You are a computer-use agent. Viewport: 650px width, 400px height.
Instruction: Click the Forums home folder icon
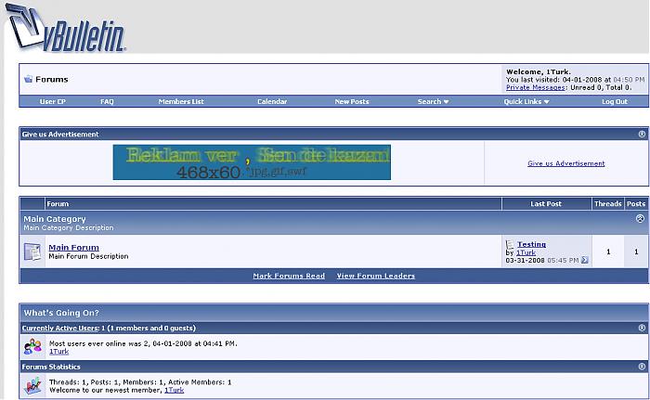(x=28, y=80)
